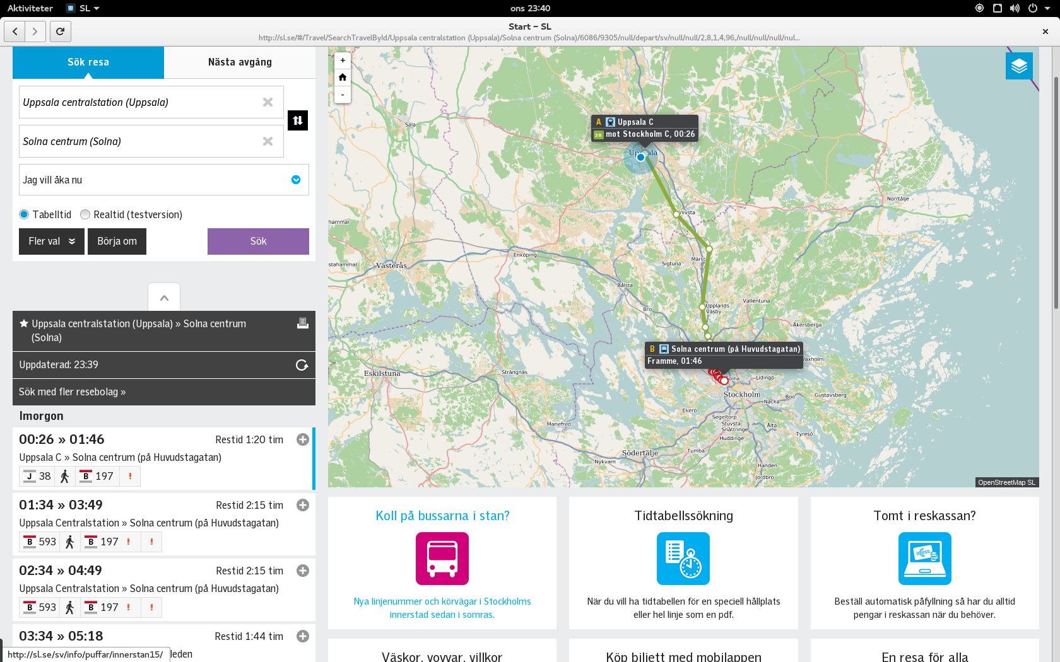Click commuter train line 38 badge
The image size is (1060, 662).
click(37, 476)
